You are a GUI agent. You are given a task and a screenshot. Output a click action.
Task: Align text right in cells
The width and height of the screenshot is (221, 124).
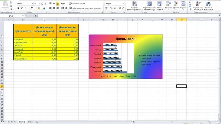(x=58, y=8)
